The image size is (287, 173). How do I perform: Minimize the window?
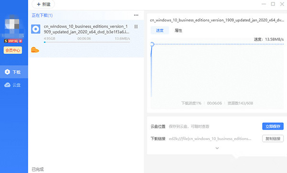click(264, 4)
